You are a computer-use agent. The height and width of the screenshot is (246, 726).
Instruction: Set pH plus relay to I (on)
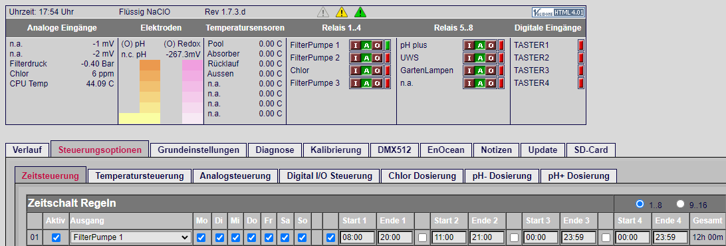coord(469,45)
